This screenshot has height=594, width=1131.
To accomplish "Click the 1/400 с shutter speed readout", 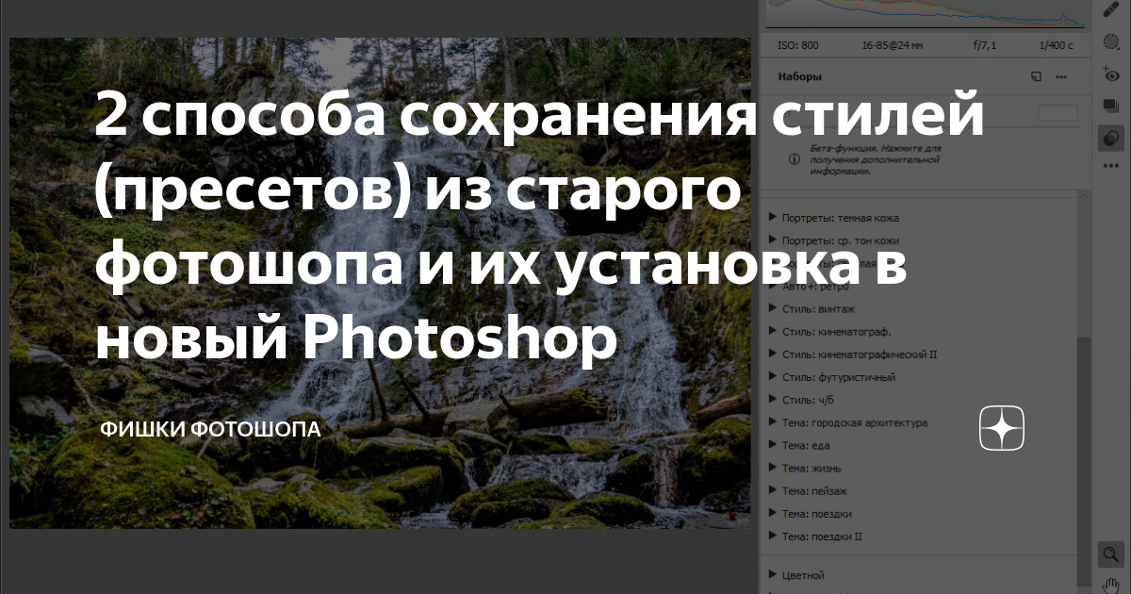I will pyautogui.click(x=1054, y=45).
